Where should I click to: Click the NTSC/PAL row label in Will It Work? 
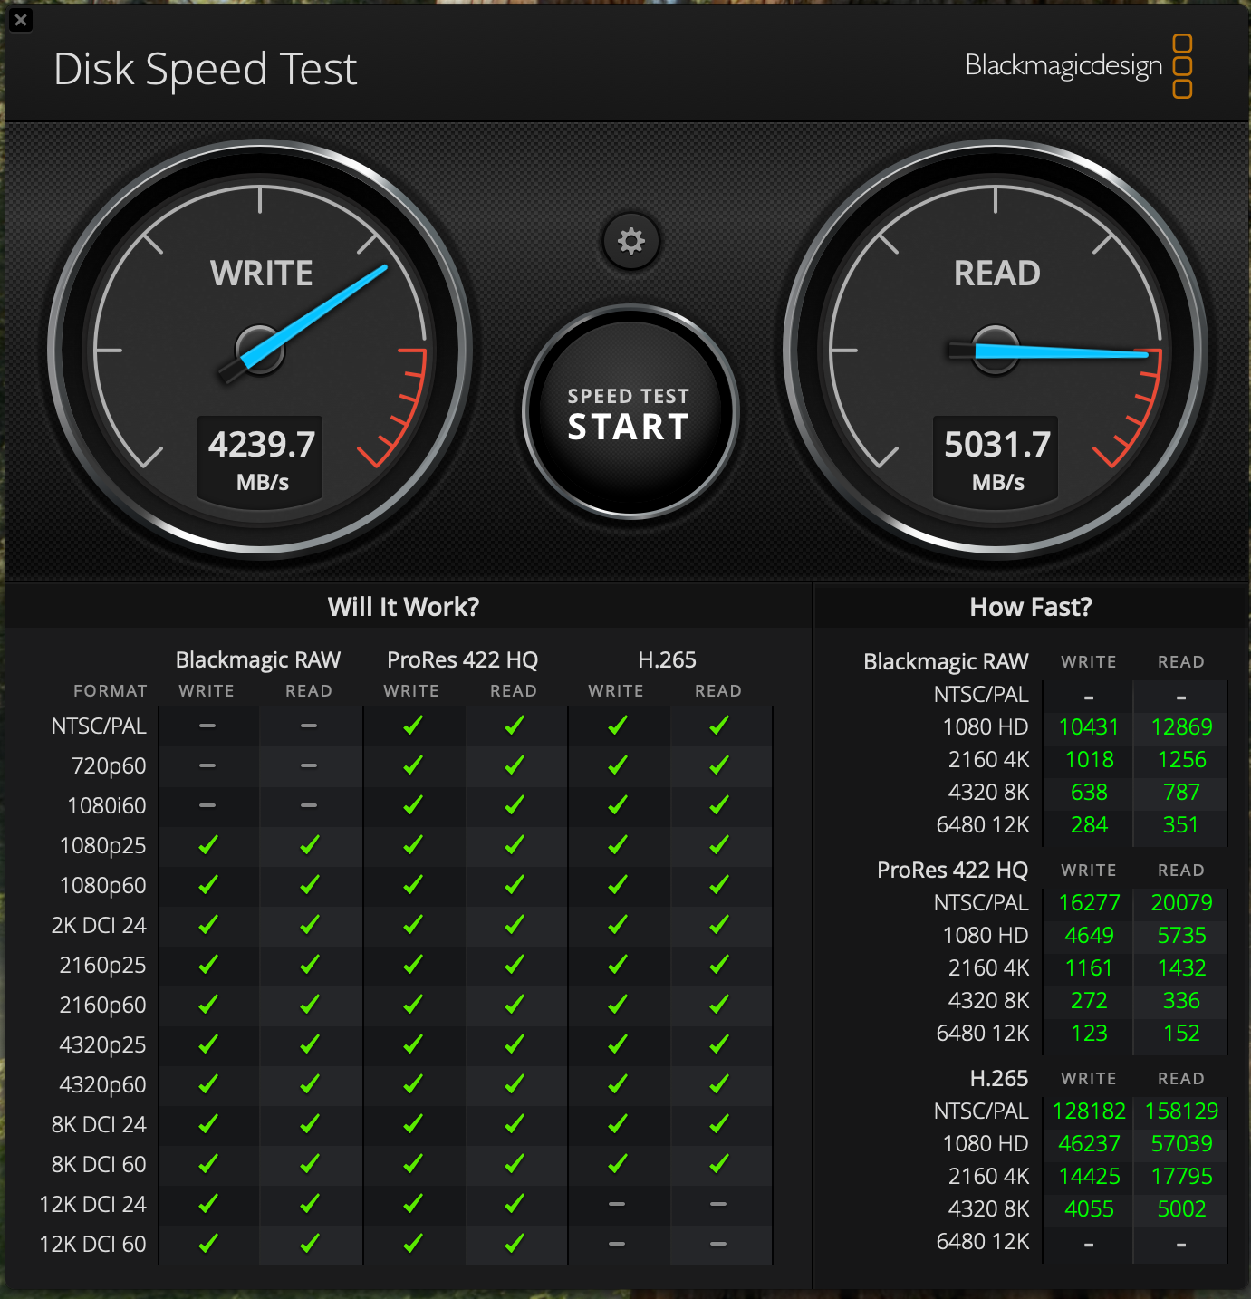[x=99, y=726]
